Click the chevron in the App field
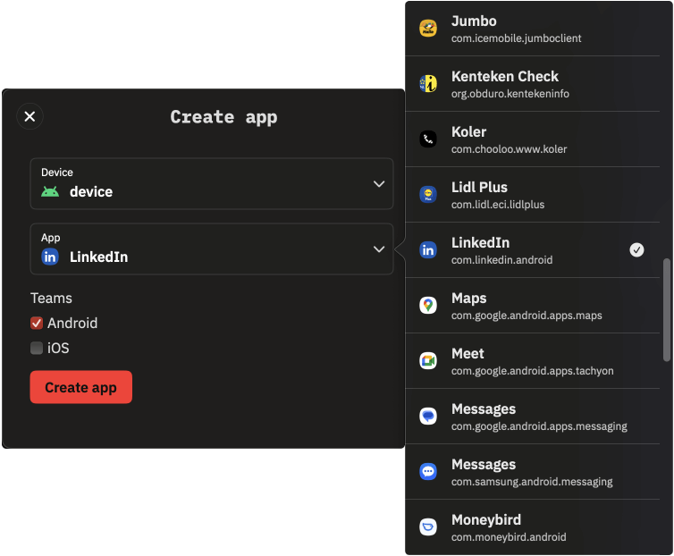674x556 pixels. [379, 249]
